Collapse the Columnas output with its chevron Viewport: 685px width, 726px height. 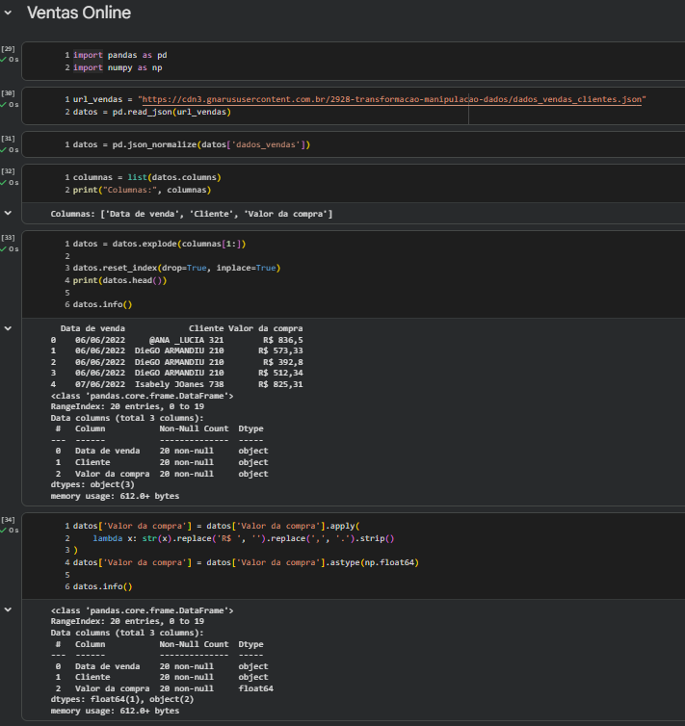pyautogui.click(x=9, y=213)
